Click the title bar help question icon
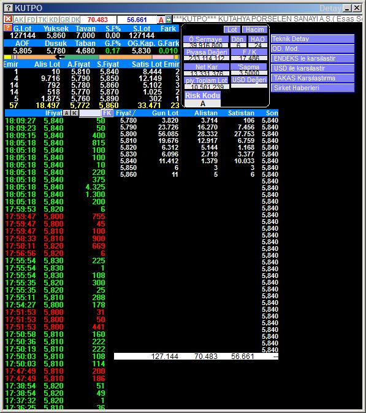 (x=9, y=8)
